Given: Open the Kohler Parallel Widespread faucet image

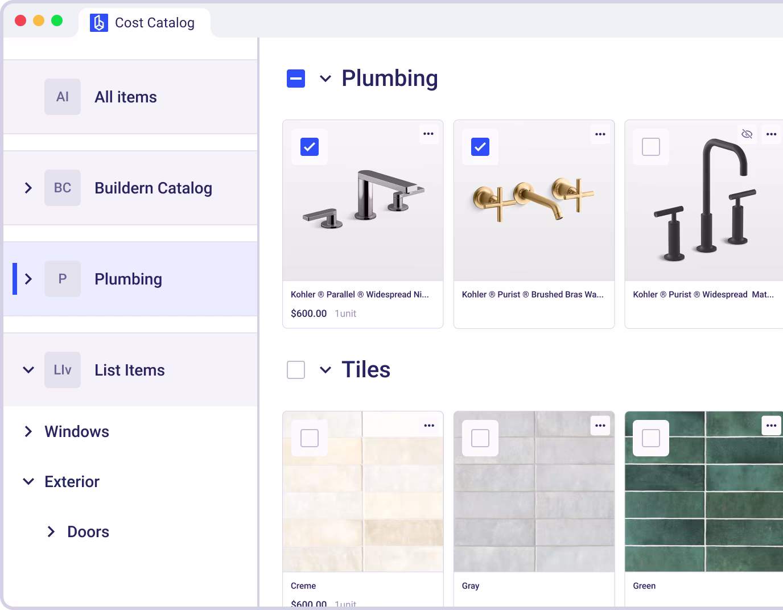Looking at the screenshot, I should (363, 200).
